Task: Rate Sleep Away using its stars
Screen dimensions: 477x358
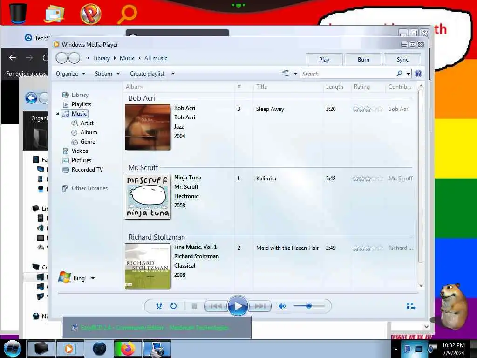Action: 368,109
